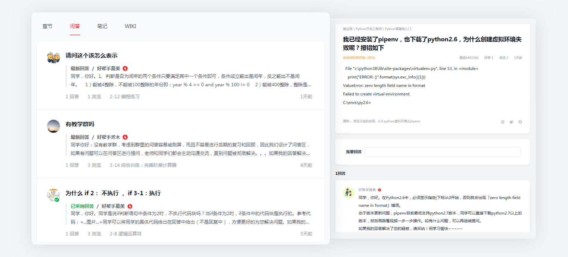This screenshot has width=568, height=257.
Task: Click the minions avatar of first question
Action: pos(53,57)
